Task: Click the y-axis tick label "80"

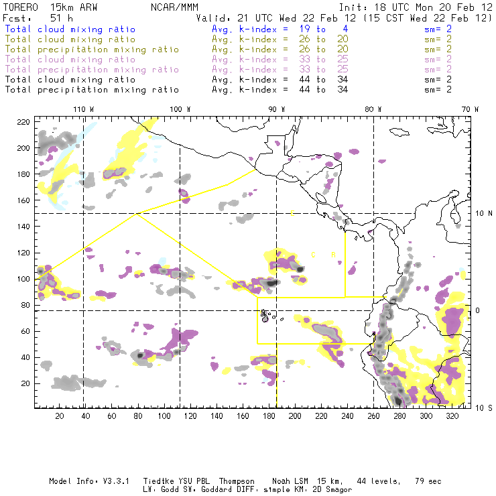Action: coord(25,305)
